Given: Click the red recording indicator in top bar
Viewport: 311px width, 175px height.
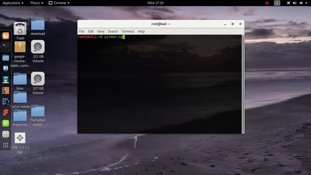Looking at the screenshot, I should [267, 3].
